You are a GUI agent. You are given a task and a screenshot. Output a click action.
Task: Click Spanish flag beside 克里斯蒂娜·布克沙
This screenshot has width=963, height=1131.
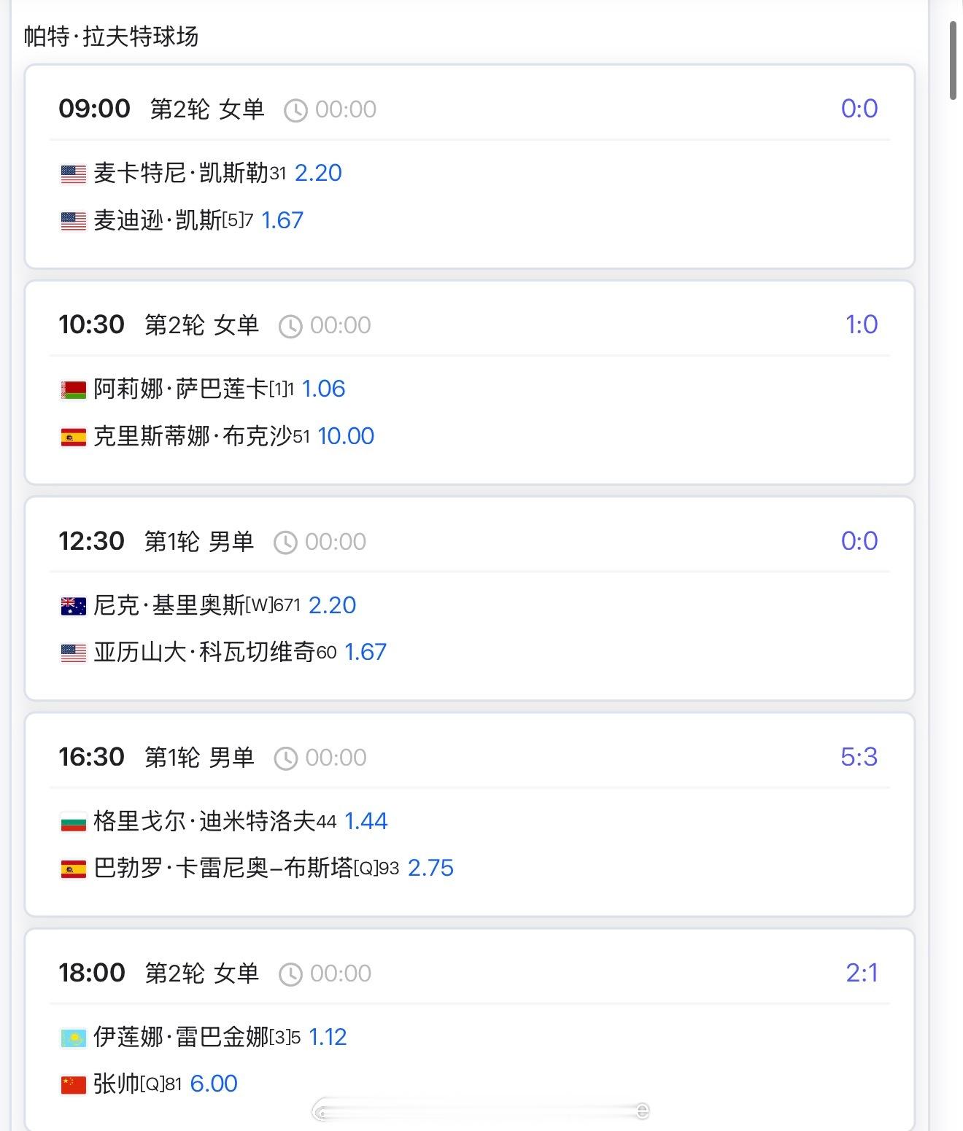[73, 437]
